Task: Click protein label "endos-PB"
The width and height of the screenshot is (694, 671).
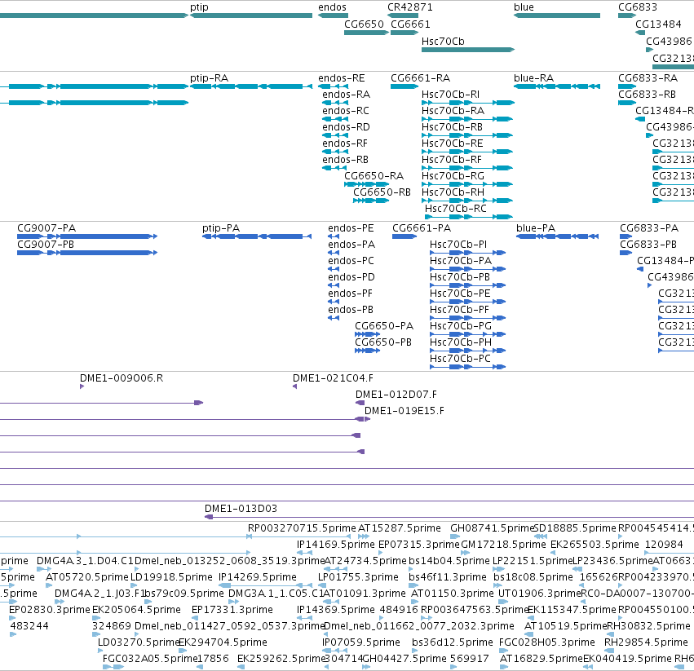Action: click(x=350, y=310)
